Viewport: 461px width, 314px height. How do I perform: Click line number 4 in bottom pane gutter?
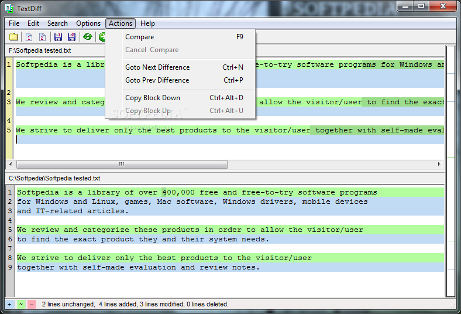coord(10,220)
